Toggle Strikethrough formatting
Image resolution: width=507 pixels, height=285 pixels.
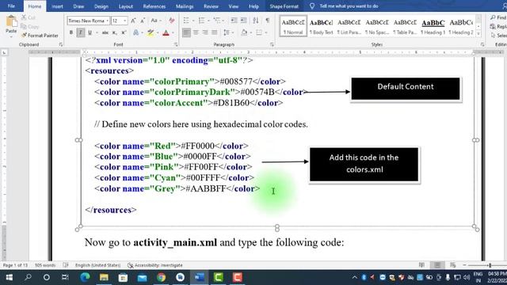105,32
